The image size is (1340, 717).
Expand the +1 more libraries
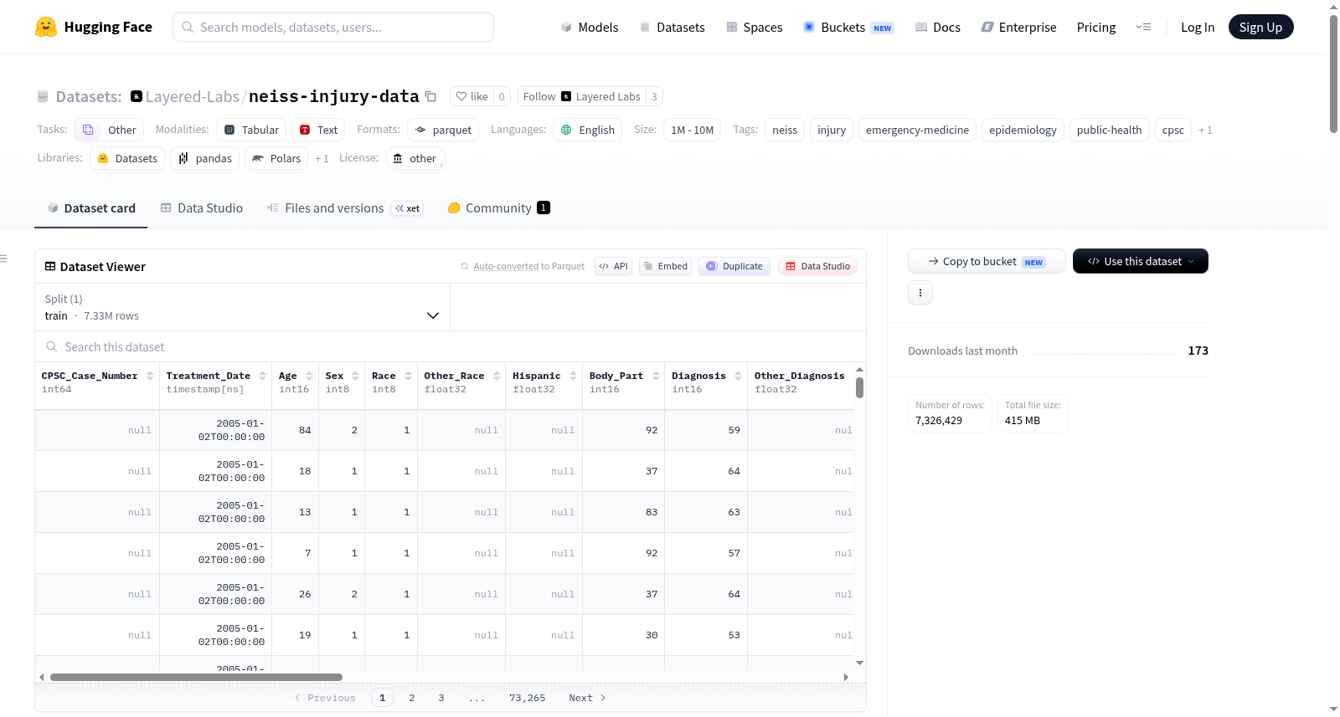click(322, 158)
